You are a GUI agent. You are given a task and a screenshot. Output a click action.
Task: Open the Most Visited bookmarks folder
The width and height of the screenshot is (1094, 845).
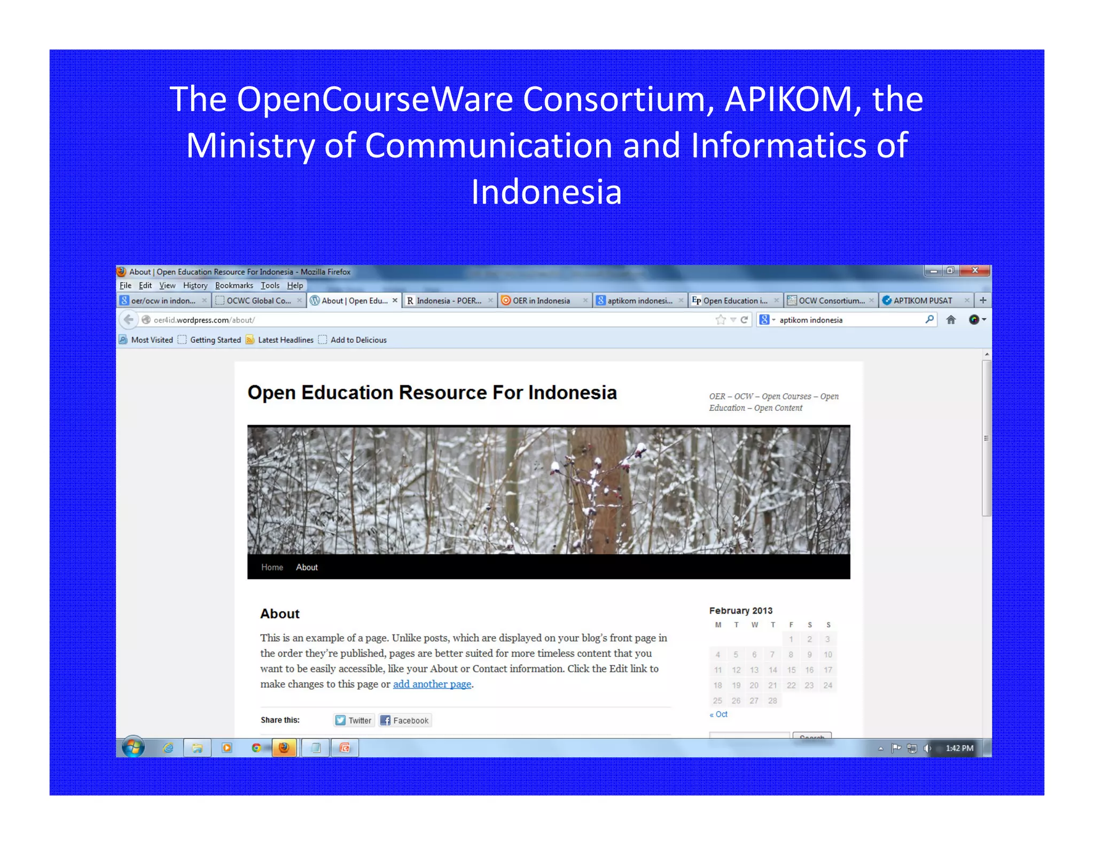click(146, 340)
